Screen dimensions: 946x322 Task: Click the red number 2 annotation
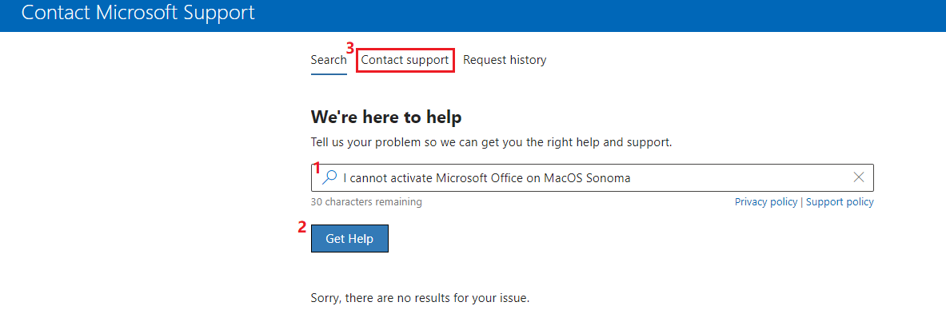point(302,228)
